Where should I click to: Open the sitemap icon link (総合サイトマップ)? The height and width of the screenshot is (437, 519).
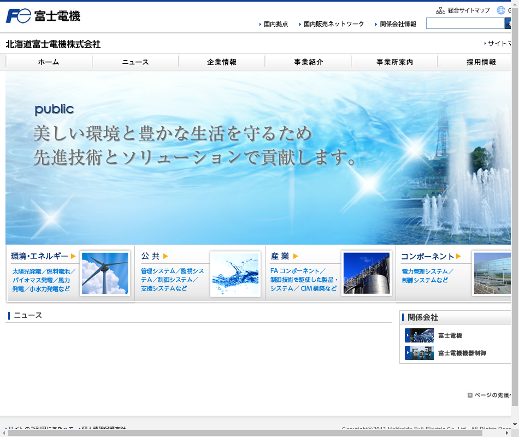(x=440, y=10)
